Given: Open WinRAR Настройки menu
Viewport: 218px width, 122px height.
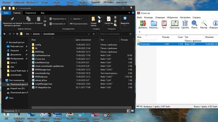Looking at the screenshot, I should point(185,17).
